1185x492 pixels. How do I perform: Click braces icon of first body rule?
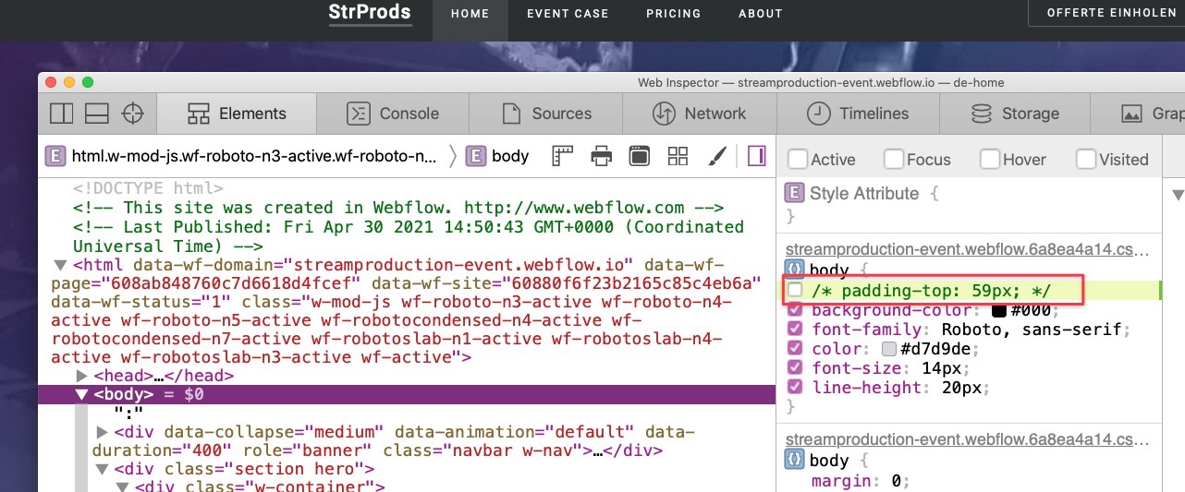pos(794,270)
